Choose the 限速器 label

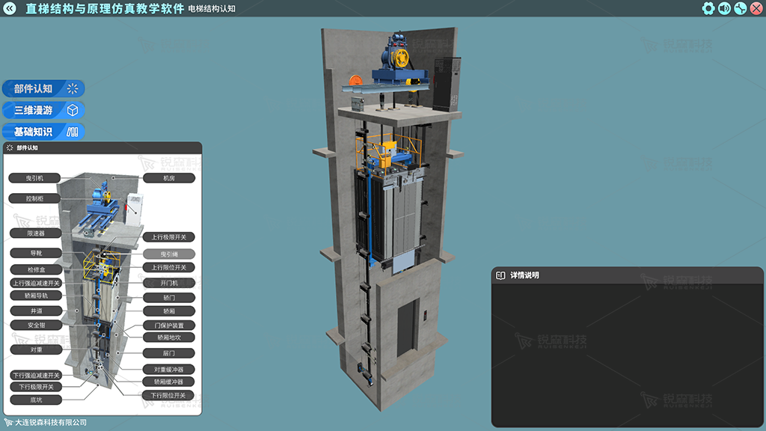point(36,233)
